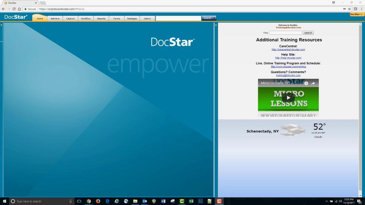Click the saved password key icon
This screenshot has height=205, width=365.
pyautogui.click(x=344, y=9)
